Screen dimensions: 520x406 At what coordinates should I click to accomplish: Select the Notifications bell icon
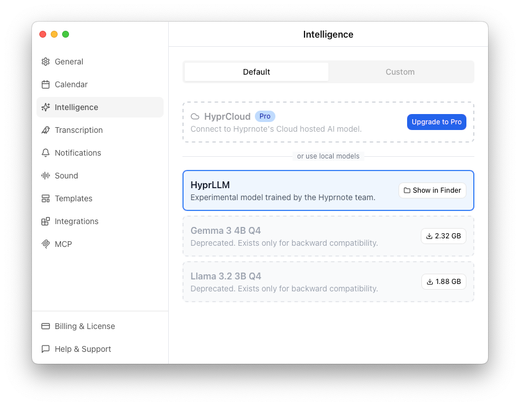coord(46,153)
